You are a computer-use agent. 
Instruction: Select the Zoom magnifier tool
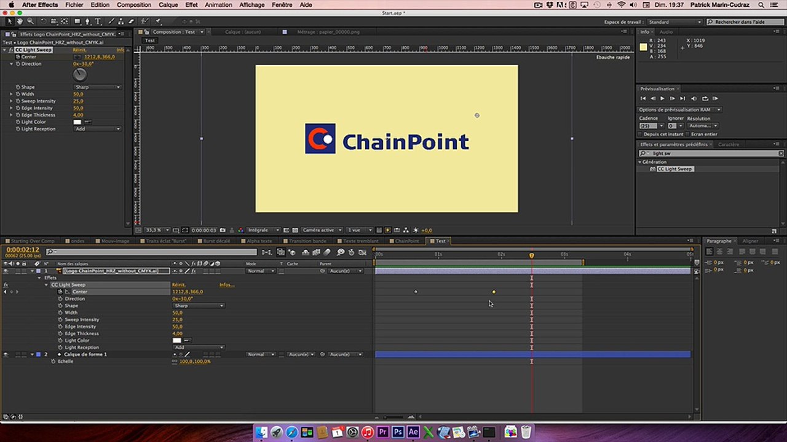tap(30, 21)
